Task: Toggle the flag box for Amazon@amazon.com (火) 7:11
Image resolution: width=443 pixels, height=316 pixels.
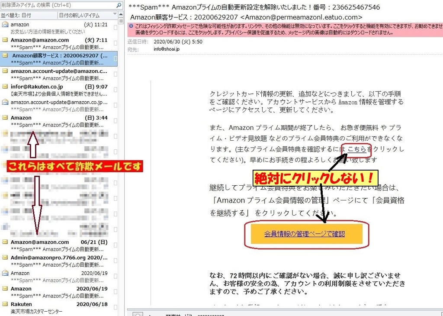Action: 115,43
